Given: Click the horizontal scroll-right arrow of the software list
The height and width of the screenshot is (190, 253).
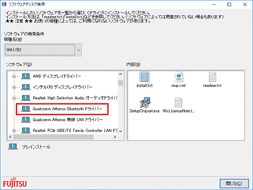Looking at the screenshot, I should tap(115, 137).
